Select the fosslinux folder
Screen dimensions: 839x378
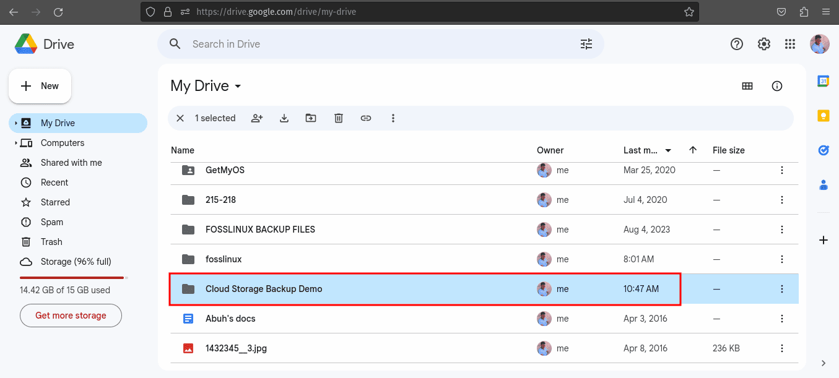pos(484,259)
